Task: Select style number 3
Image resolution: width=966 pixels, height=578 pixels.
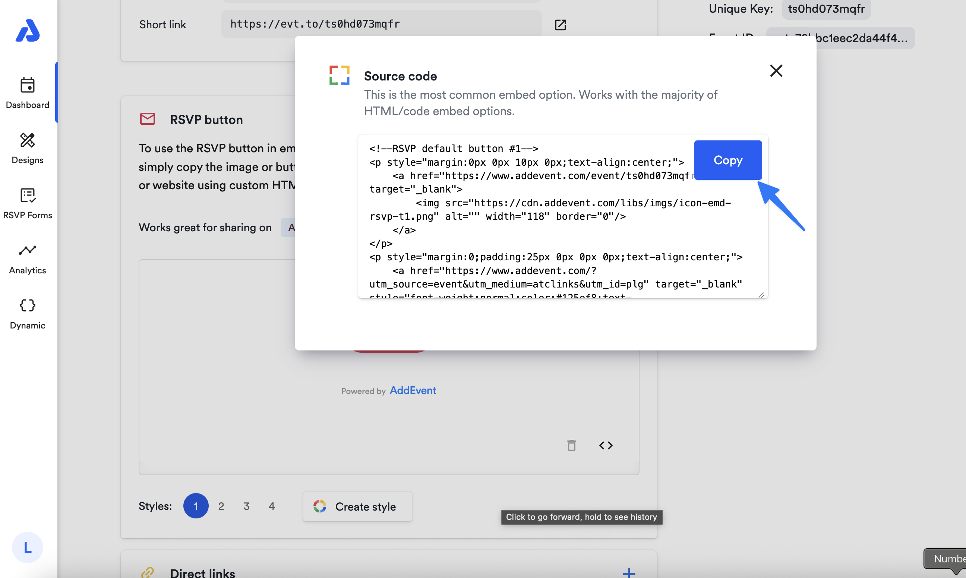Action: pos(246,506)
